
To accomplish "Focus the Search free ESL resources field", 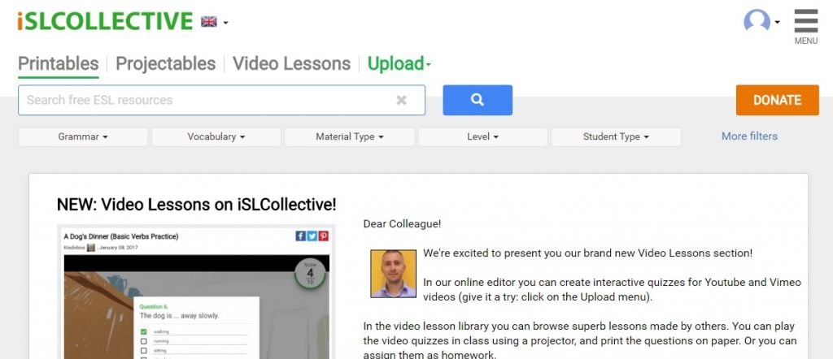I will pyautogui.click(x=207, y=100).
